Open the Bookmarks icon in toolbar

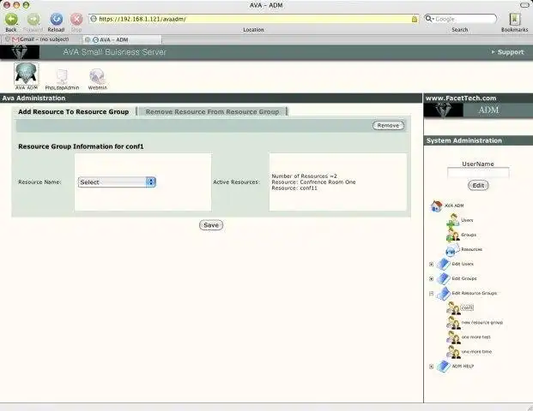coord(514,19)
